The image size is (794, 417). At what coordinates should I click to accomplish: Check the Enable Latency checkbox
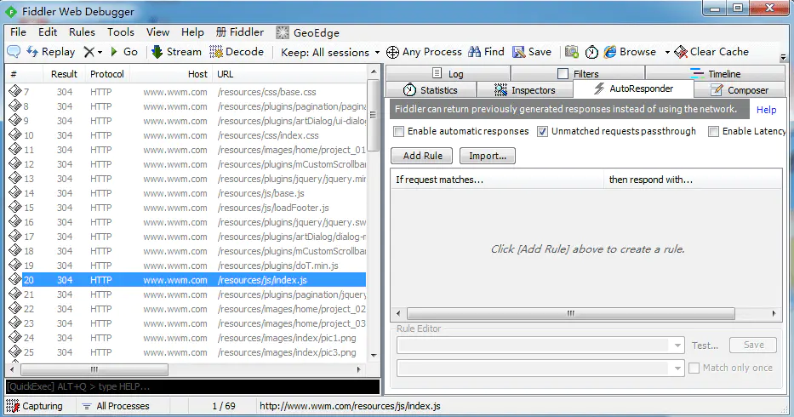point(713,131)
